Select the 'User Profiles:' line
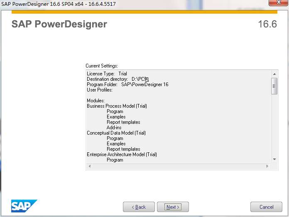 click(x=100, y=90)
